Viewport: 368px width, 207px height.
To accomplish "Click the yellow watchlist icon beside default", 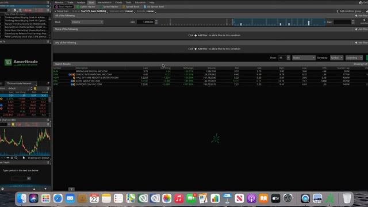I will [x=35, y=89].
